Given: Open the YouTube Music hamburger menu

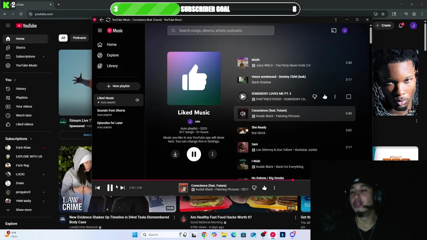Looking at the screenshot, I should 100,30.
